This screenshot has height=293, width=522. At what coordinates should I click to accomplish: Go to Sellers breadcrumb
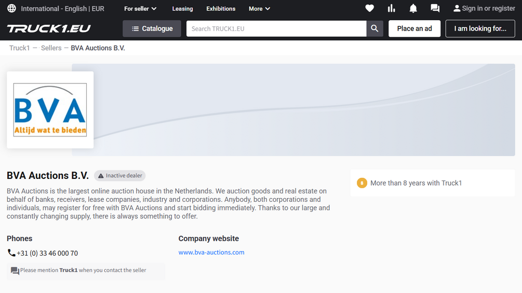click(51, 48)
